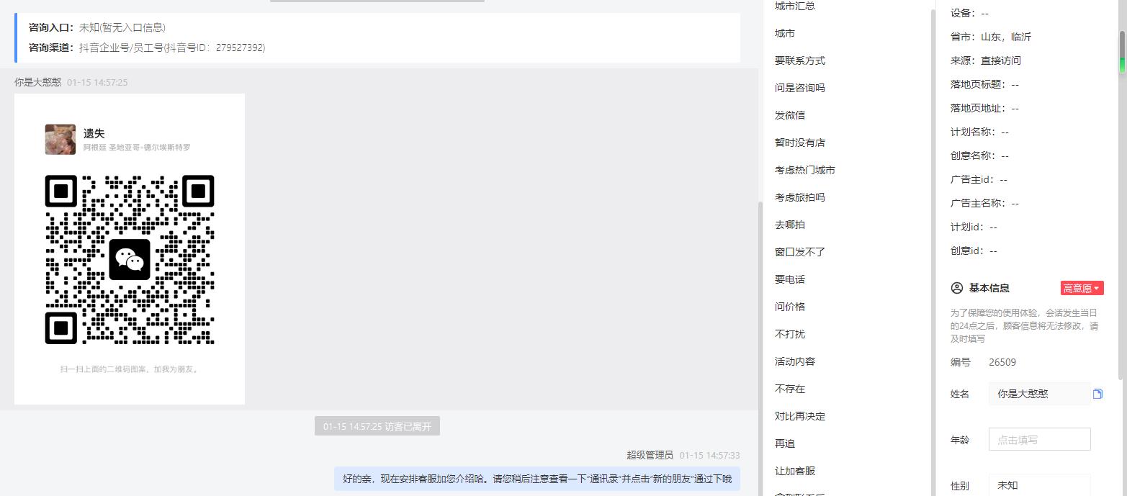Select quick reply 城市汇总
This screenshot has height=496, width=1127.
(795, 6)
